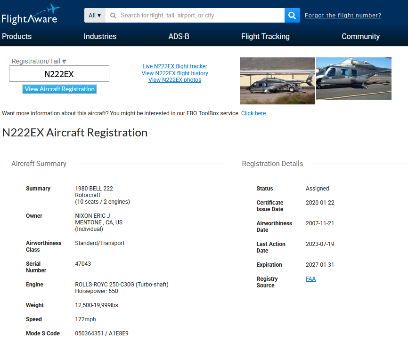
Task: Open View N222EX flight history link
Action: 175,73
